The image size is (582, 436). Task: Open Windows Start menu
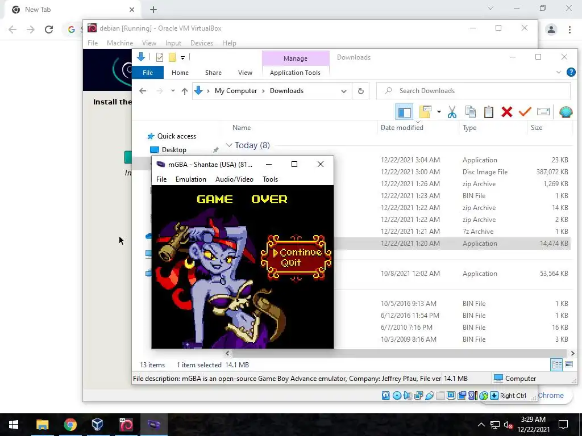coord(14,424)
